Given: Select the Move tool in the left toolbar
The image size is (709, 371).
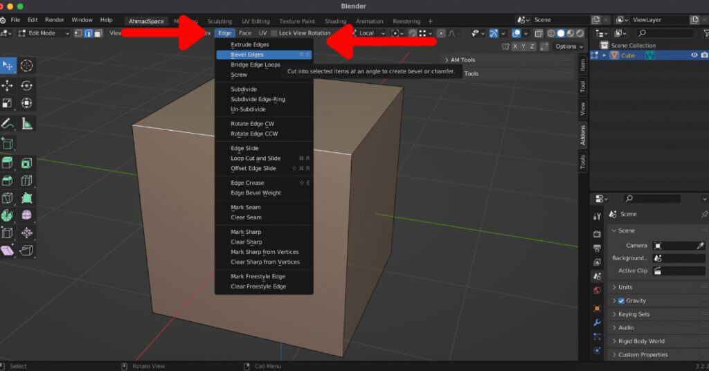Looking at the screenshot, I should click(8, 85).
